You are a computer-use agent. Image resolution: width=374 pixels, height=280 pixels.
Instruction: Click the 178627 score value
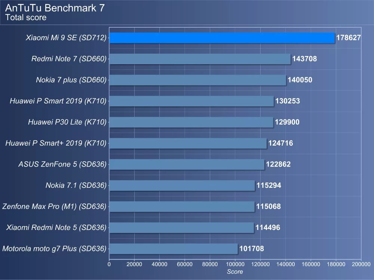coord(349,38)
